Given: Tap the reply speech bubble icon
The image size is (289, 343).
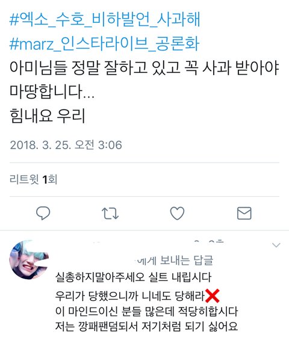Looking at the screenshot, I should click(x=43, y=213).
